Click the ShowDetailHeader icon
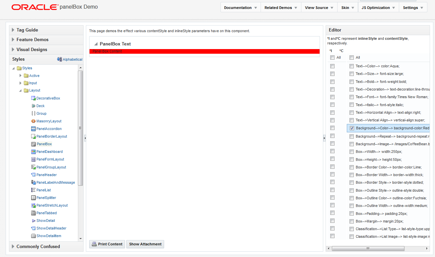 click(x=33, y=228)
